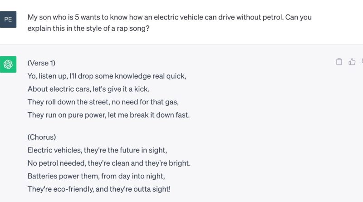Click the line 'They run on pure power'
This screenshot has height=202, width=363.
click(x=108, y=115)
